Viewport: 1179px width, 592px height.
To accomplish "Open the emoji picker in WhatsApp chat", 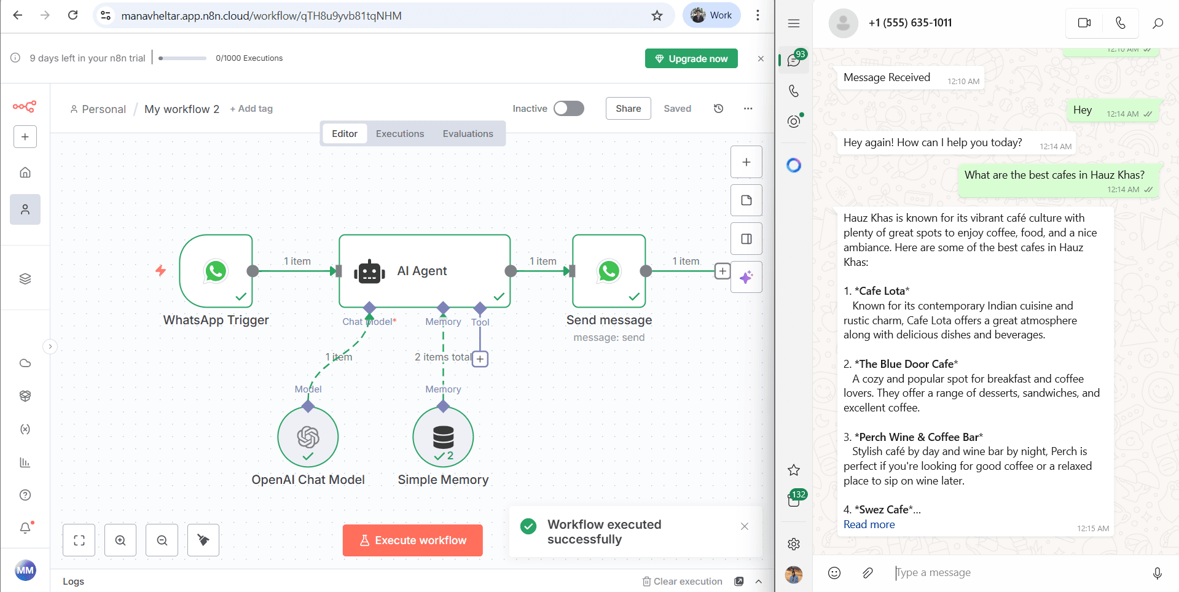I will pyautogui.click(x=834, y=572).
